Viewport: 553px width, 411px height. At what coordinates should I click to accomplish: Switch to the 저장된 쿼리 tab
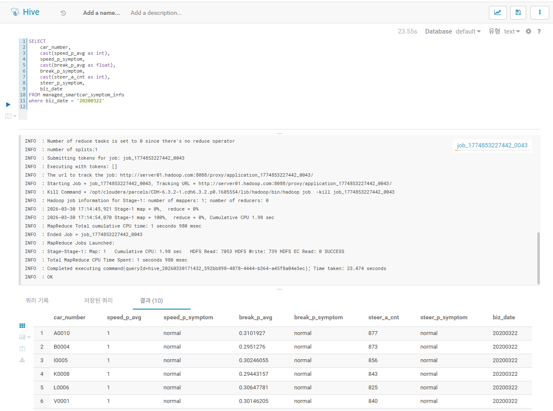point(98,301)
